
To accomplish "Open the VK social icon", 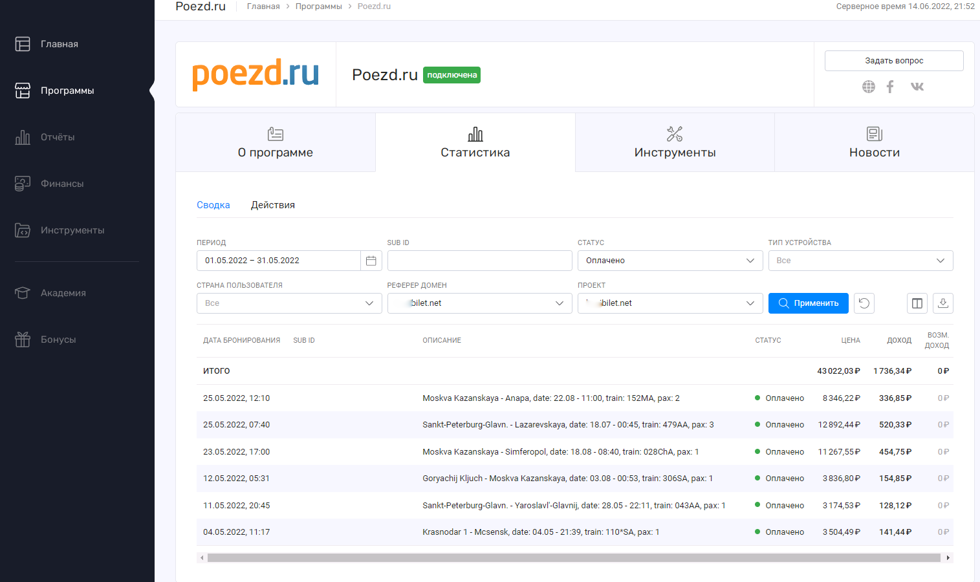I will [917, 87].
